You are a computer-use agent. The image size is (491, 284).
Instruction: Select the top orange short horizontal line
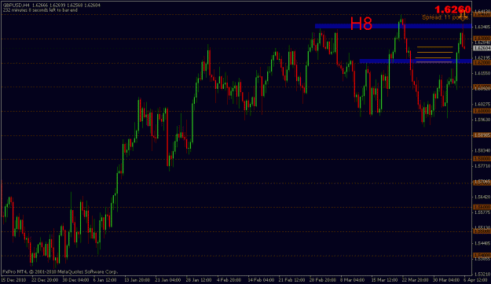click(434, 47)
